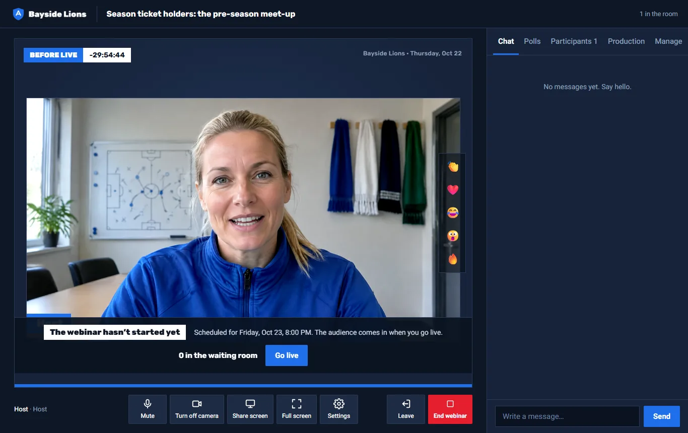Image resolution: width=688 pixels, height=433 pixels.
Task: Click the Host role label
Action: (40, 409)
